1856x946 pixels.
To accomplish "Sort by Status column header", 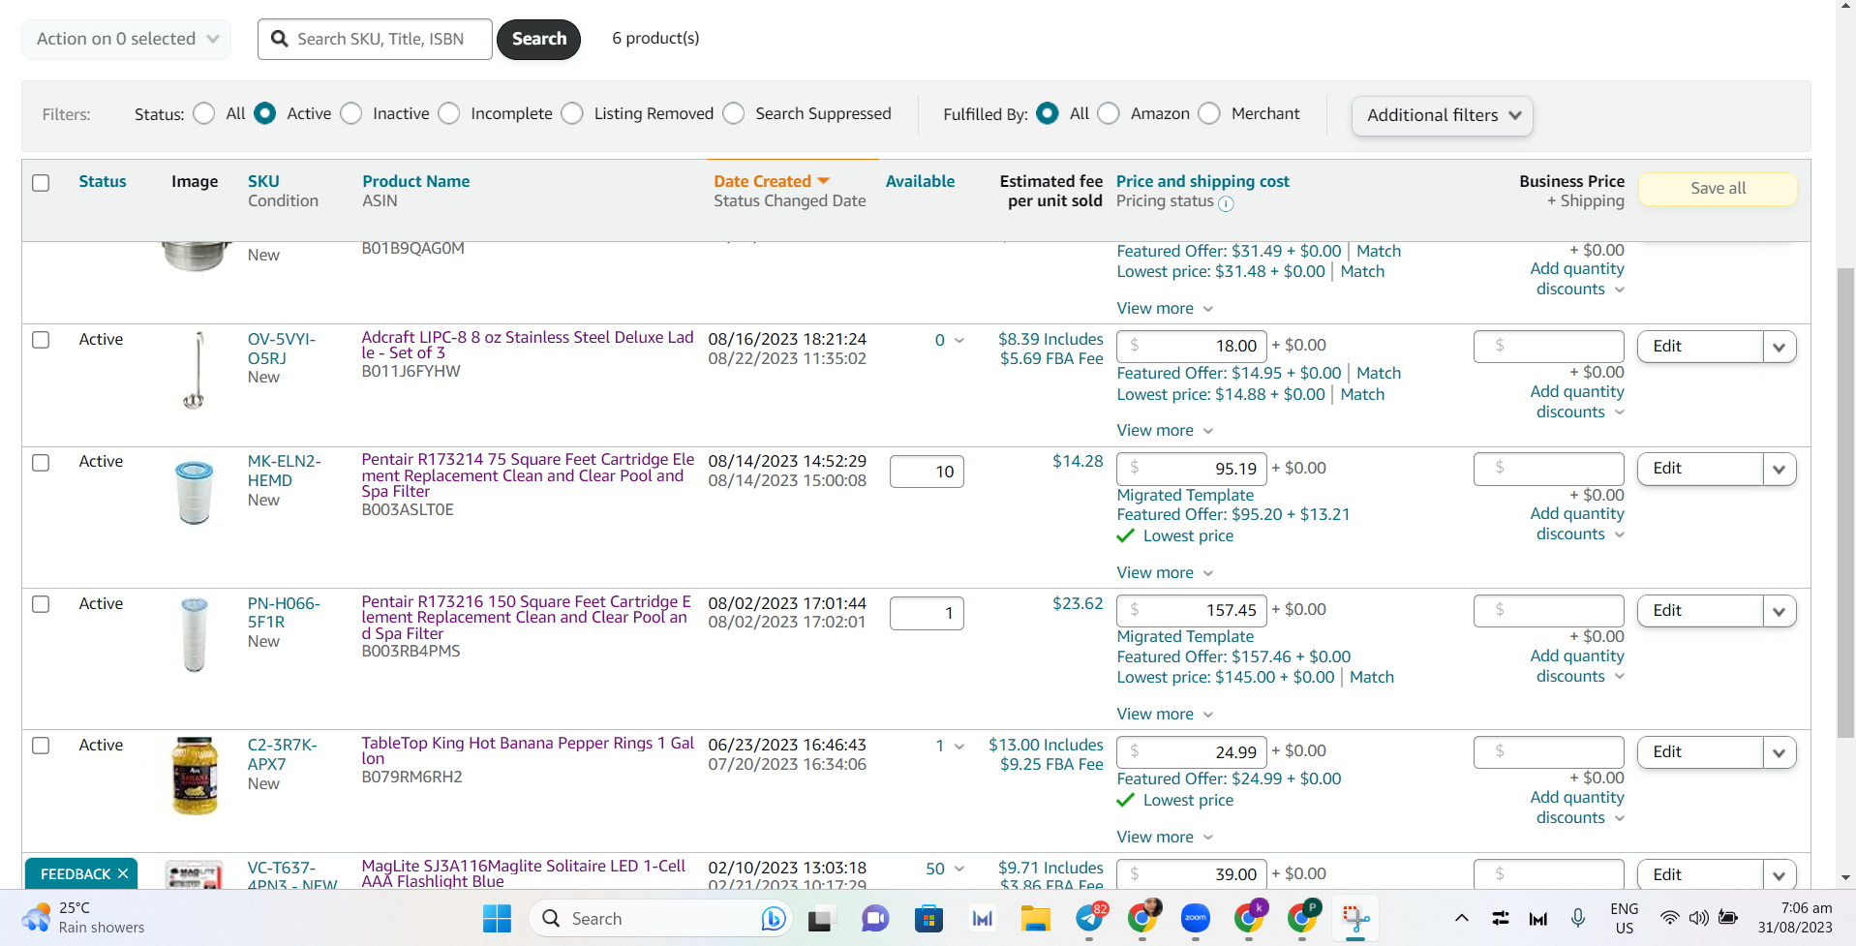I will point(103,181).
